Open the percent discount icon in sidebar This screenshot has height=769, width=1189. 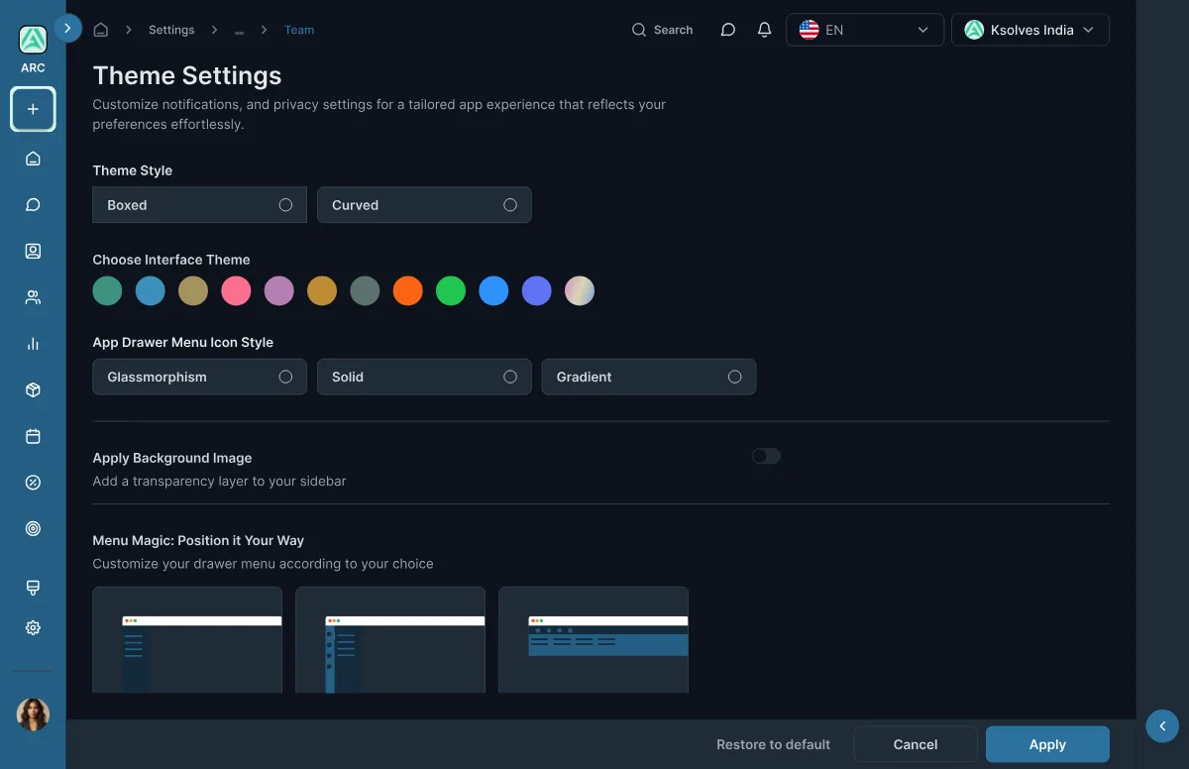click(33, 483)
